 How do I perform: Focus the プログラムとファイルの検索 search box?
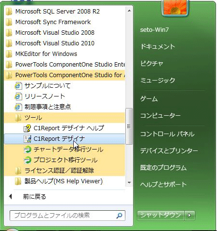68,216
